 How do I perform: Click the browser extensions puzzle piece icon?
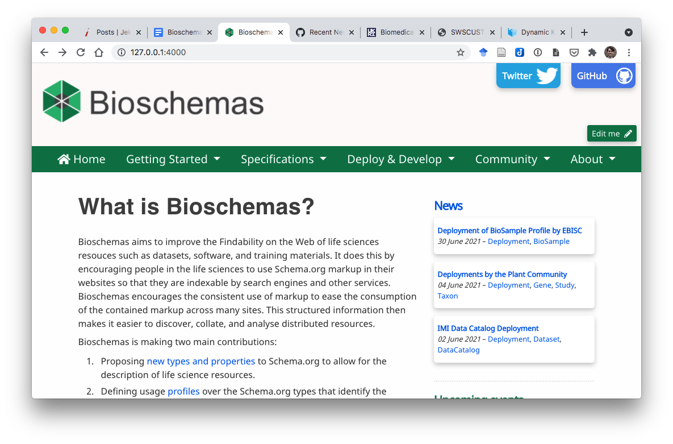click(592, 52)
